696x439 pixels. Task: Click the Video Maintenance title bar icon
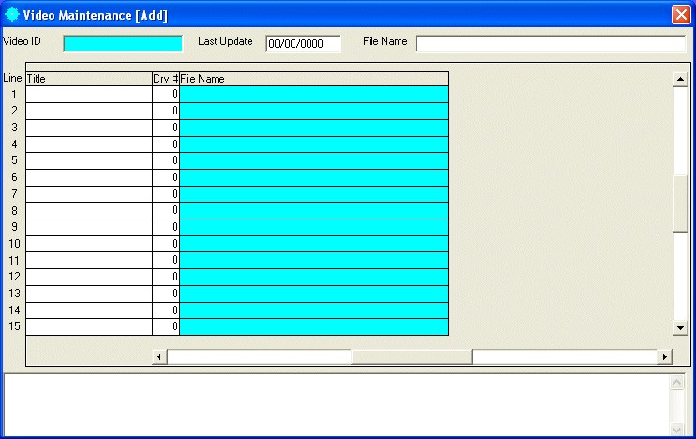[x=11, y=14]
